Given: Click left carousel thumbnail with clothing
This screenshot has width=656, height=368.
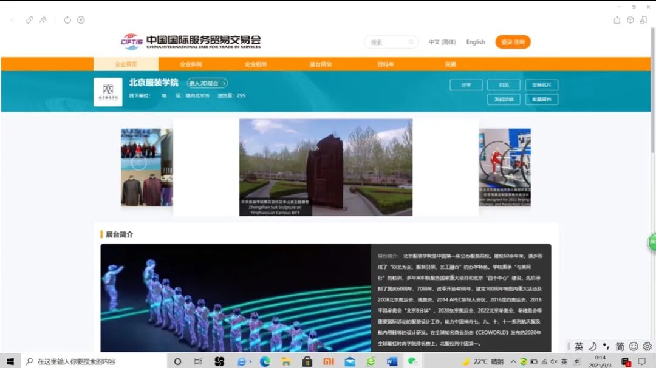Looking at the screenshot, I should coord(146,167).
